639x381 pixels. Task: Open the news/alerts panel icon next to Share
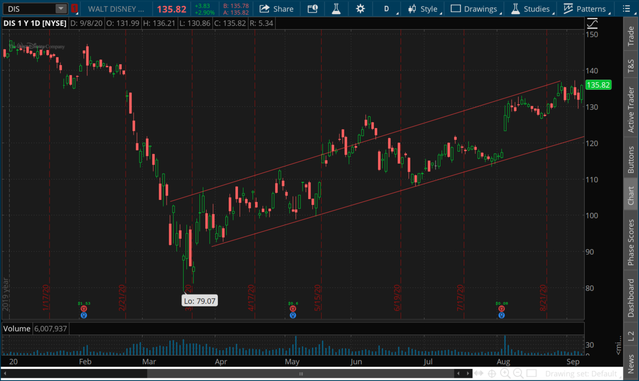(313, 9)
